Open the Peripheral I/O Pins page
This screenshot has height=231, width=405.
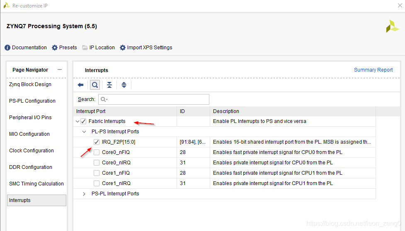[x=30, y=117]
